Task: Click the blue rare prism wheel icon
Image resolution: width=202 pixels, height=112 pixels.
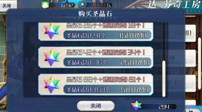Action: (82, 5)
